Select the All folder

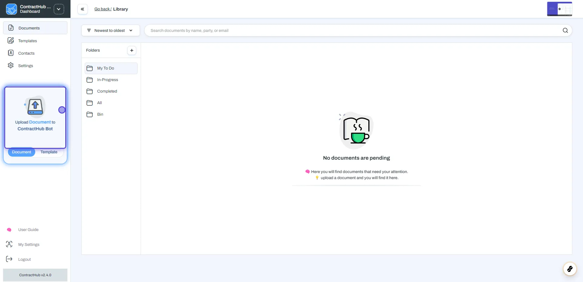tap(111, 103)
